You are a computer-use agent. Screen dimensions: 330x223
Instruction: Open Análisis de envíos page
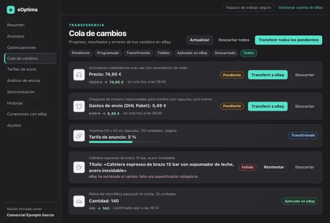coord(24,80)
